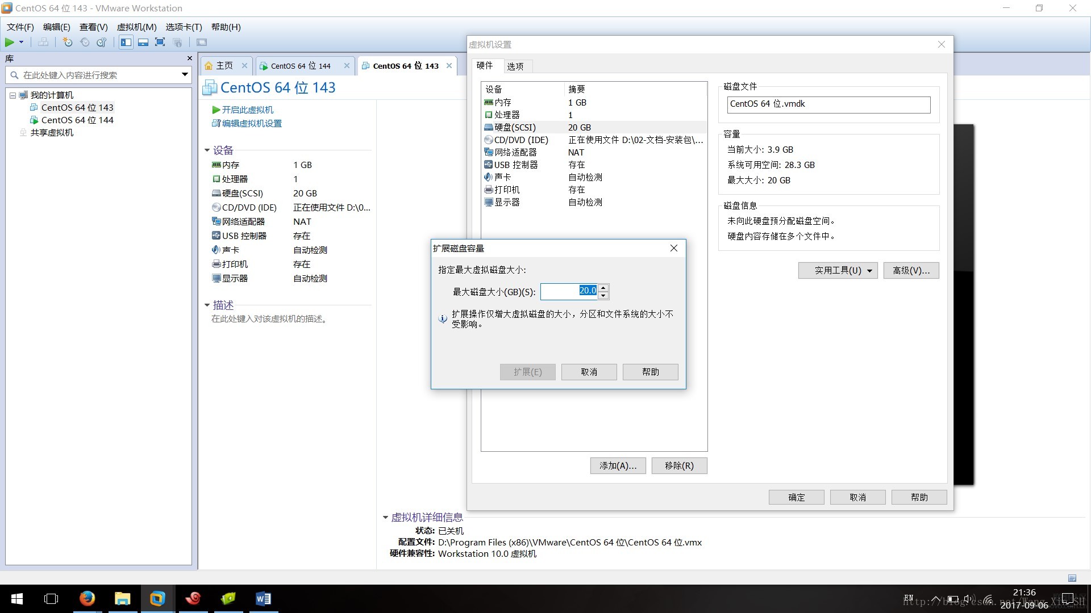Launch Firefox from the taskbar
This screenshot has width=1091, height=613.
(x=87, y=598)
